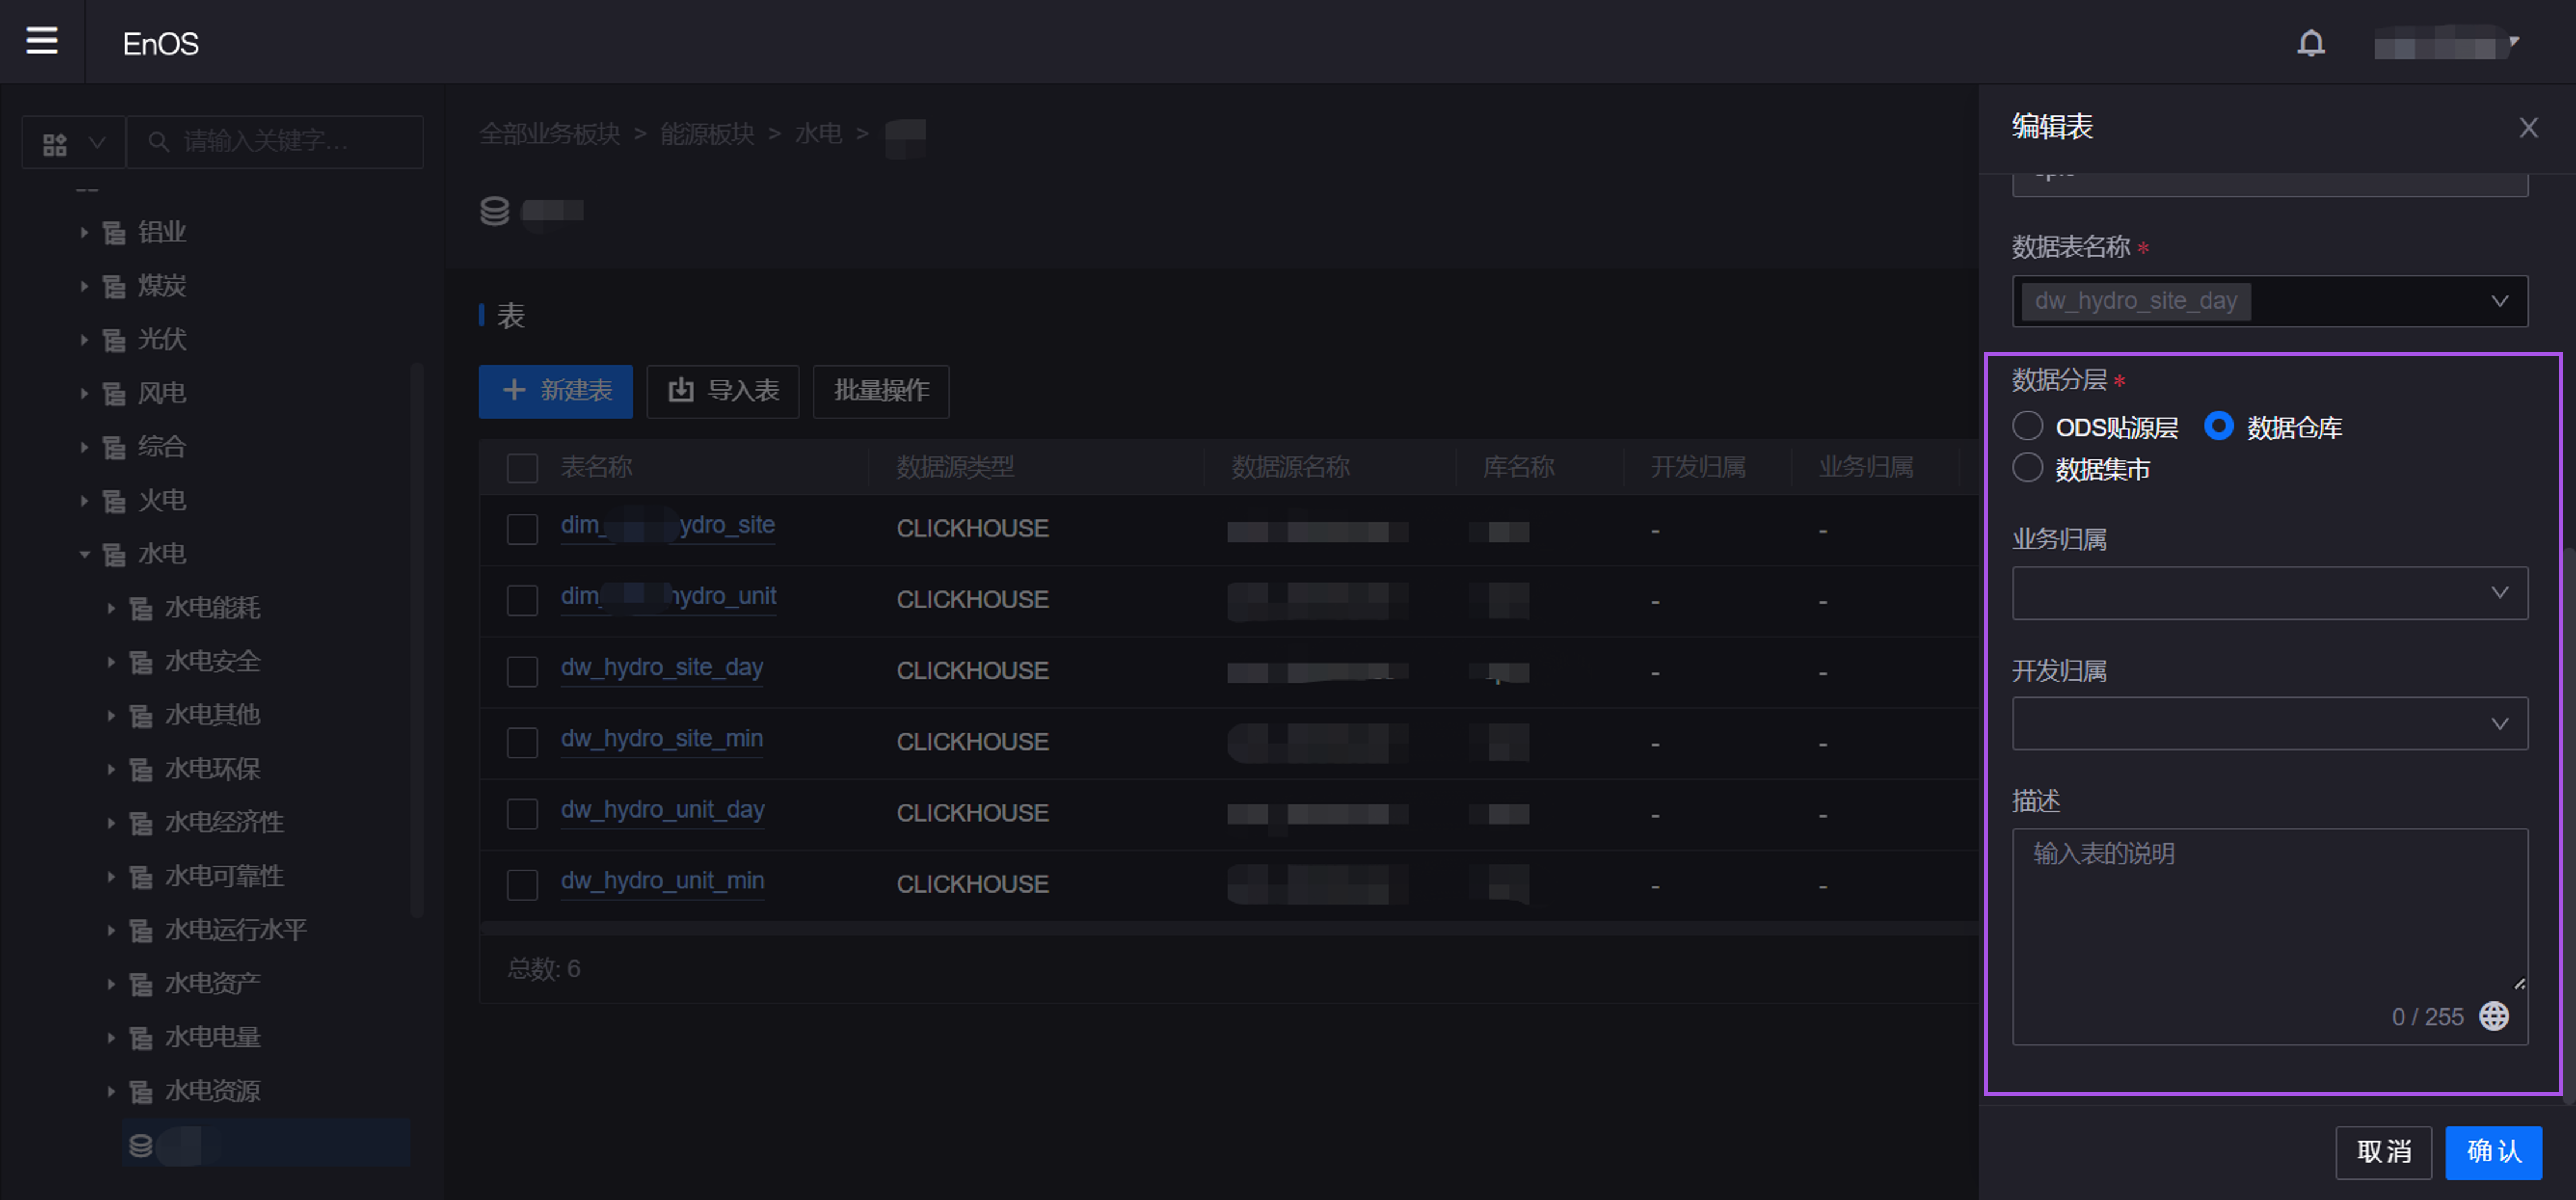
Task: Open 水电可靠性 in the tree
Action: pos(224,877)
